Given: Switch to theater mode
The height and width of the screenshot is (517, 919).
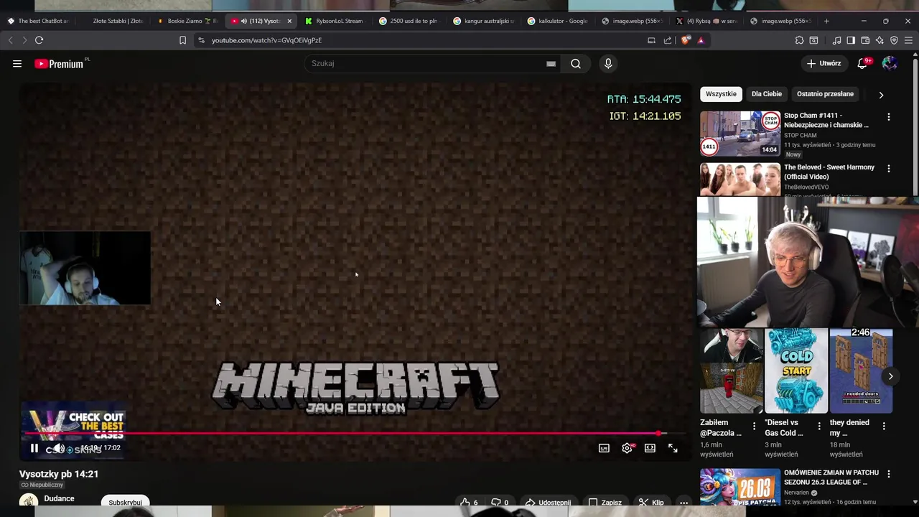Looking at the screenshot, I should point(650,448).
